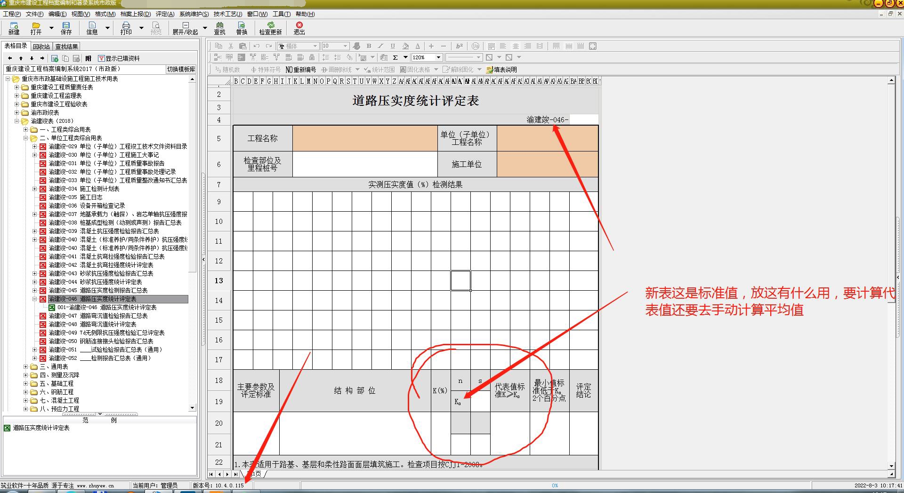Screen dimensions: 904x493
Task: Click the copy icon in editing toolbar
Action: tap(218, 46)
